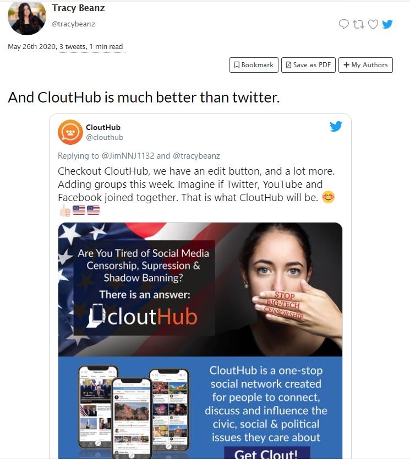Screen dimensions: 410x460
Task: Open @tracybeanz profile handle
Action: pyautogui.click(x=75, y=24)
